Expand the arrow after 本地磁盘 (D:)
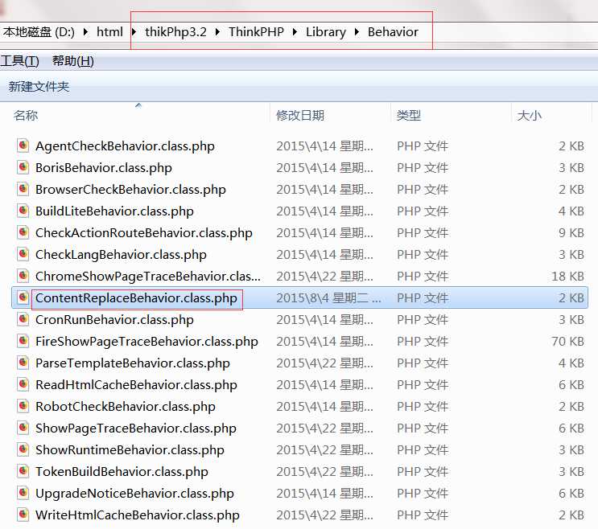The height and width of the screenshot is (529, 598). (85, 32)
